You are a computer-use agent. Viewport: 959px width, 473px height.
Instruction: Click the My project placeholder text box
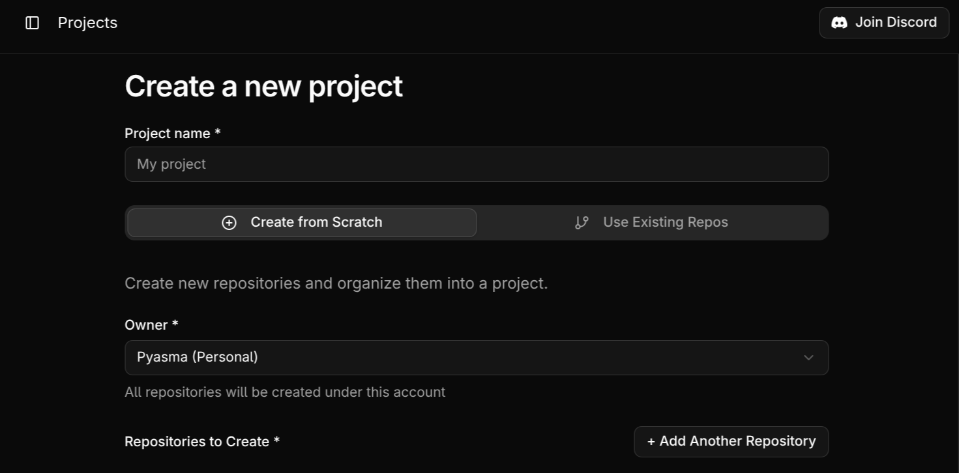[x=477, y=164]
